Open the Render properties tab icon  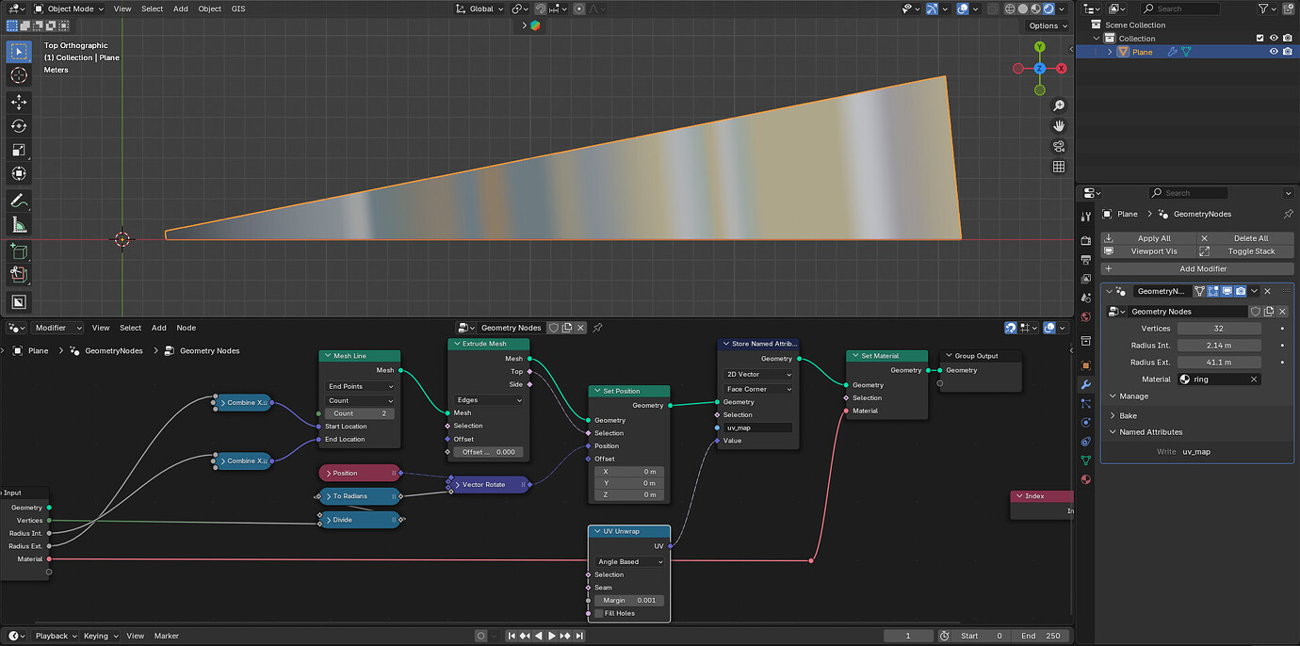pyautogui.click(x=1085, y=241)
